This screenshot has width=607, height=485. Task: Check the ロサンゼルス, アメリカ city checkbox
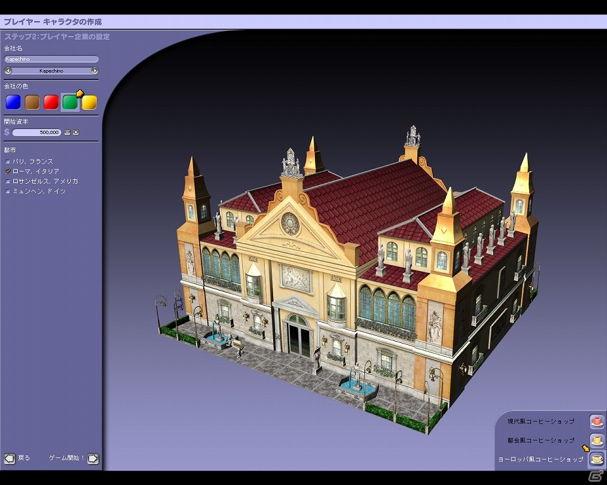click(x=8, y=181)
